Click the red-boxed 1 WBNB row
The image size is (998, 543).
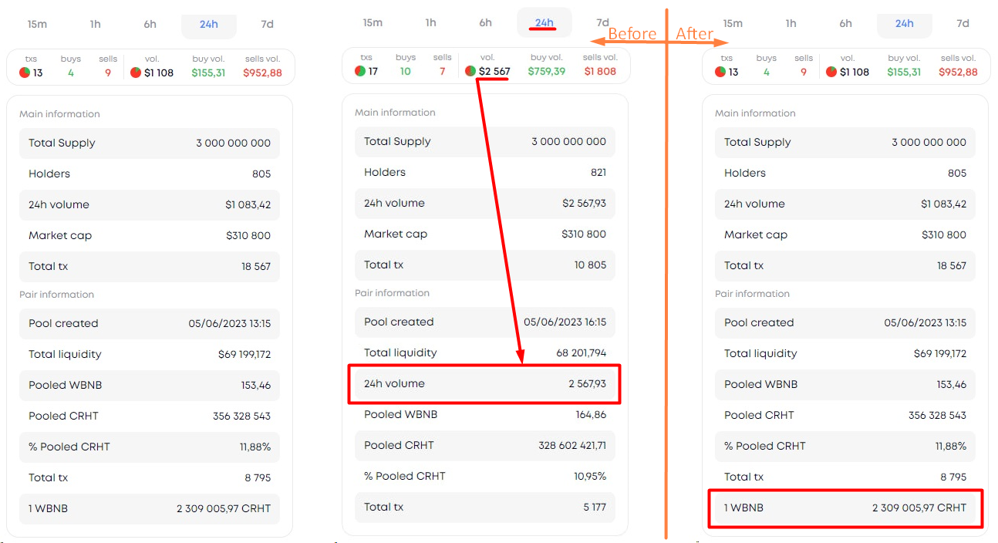[845, 508]
